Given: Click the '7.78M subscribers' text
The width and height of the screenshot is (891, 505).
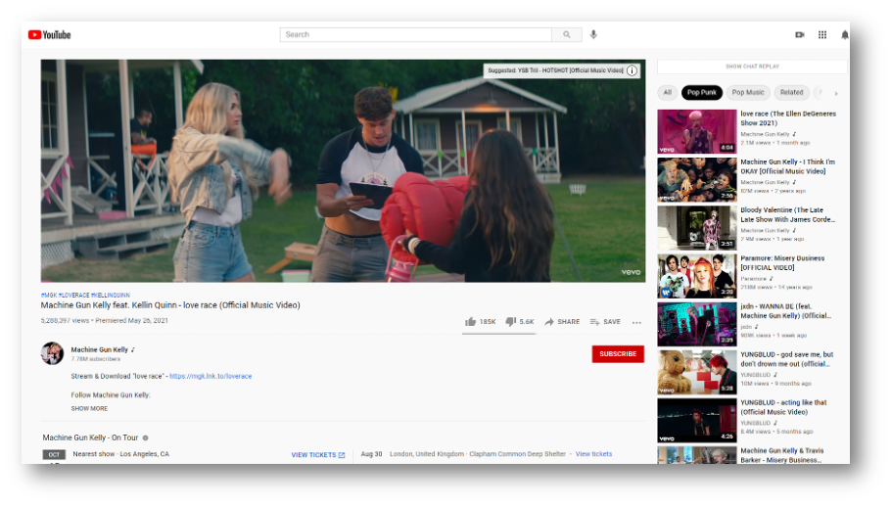Looking at the screenshot, I should pyautogui.click(x=96, y=359).
